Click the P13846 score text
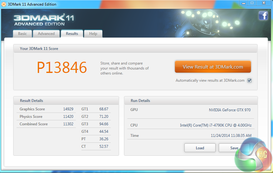The image size is (273, 173). pos(62,68)
